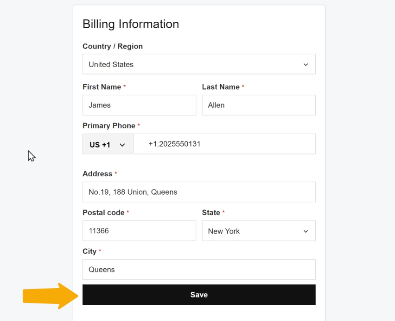Click the chevron in United States selector
This screenshot has height=321, width=395.
[306, 65]
